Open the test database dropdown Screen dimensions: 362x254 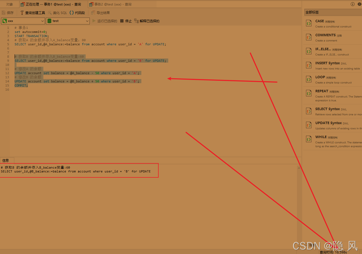coord(68,21)
